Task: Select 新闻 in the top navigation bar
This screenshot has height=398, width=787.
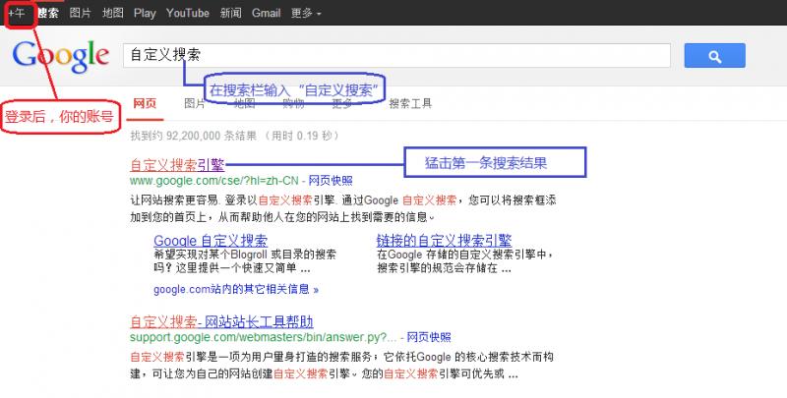Action: (231, 15)
